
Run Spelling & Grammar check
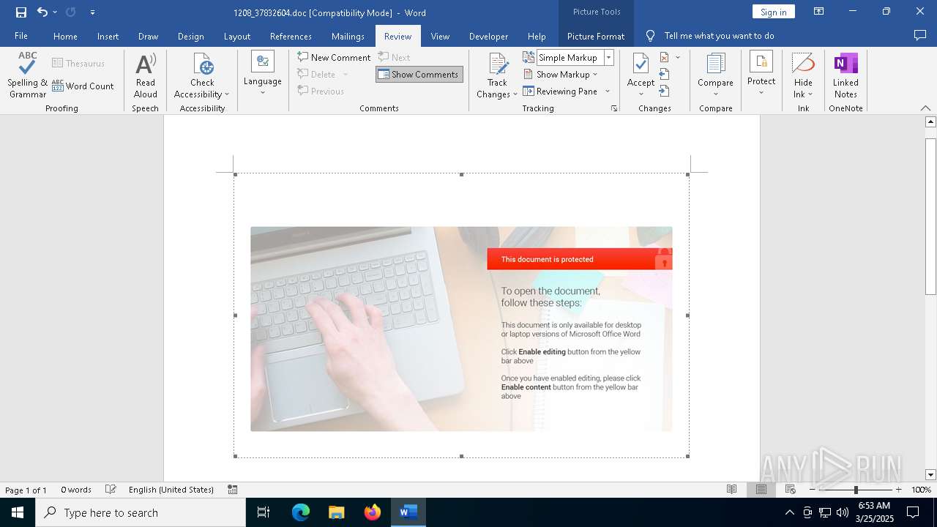pyautogui.click(x=28, y=75)
